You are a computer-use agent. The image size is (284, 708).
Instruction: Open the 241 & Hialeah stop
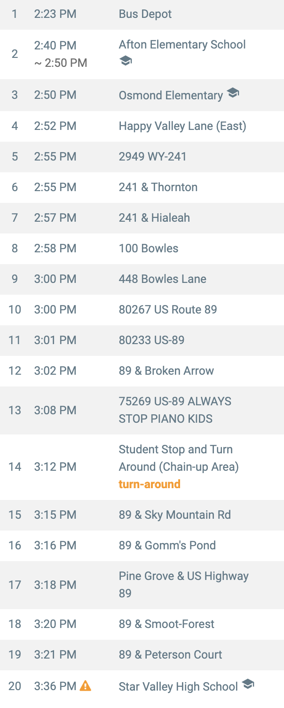tap(142, 218)
